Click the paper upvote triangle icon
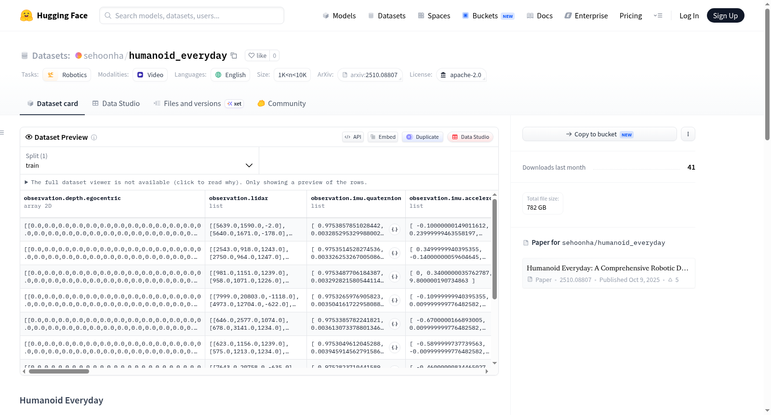Screen dimensions: 771x415 click(x=670, y=280)
